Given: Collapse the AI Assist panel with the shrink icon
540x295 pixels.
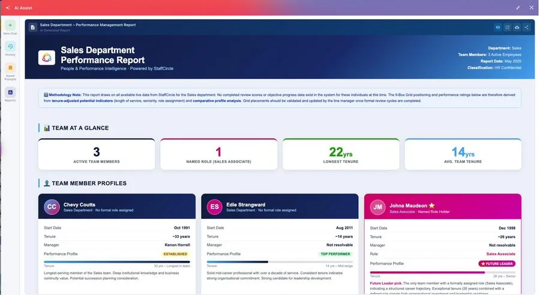Looking at the screenshot, I should [518, 8].
